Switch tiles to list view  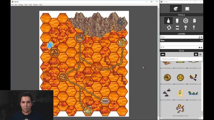coord(200,54)
